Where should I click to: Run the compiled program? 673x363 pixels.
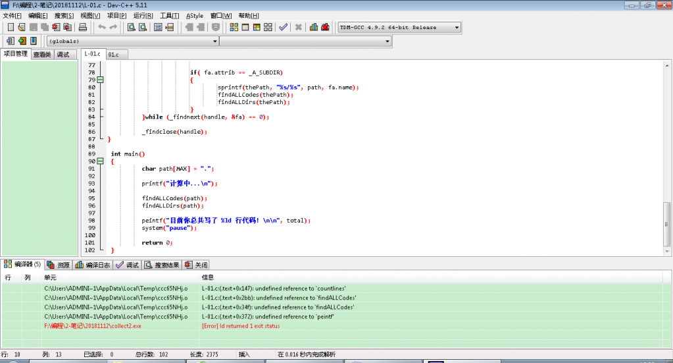tap(245, 27)
